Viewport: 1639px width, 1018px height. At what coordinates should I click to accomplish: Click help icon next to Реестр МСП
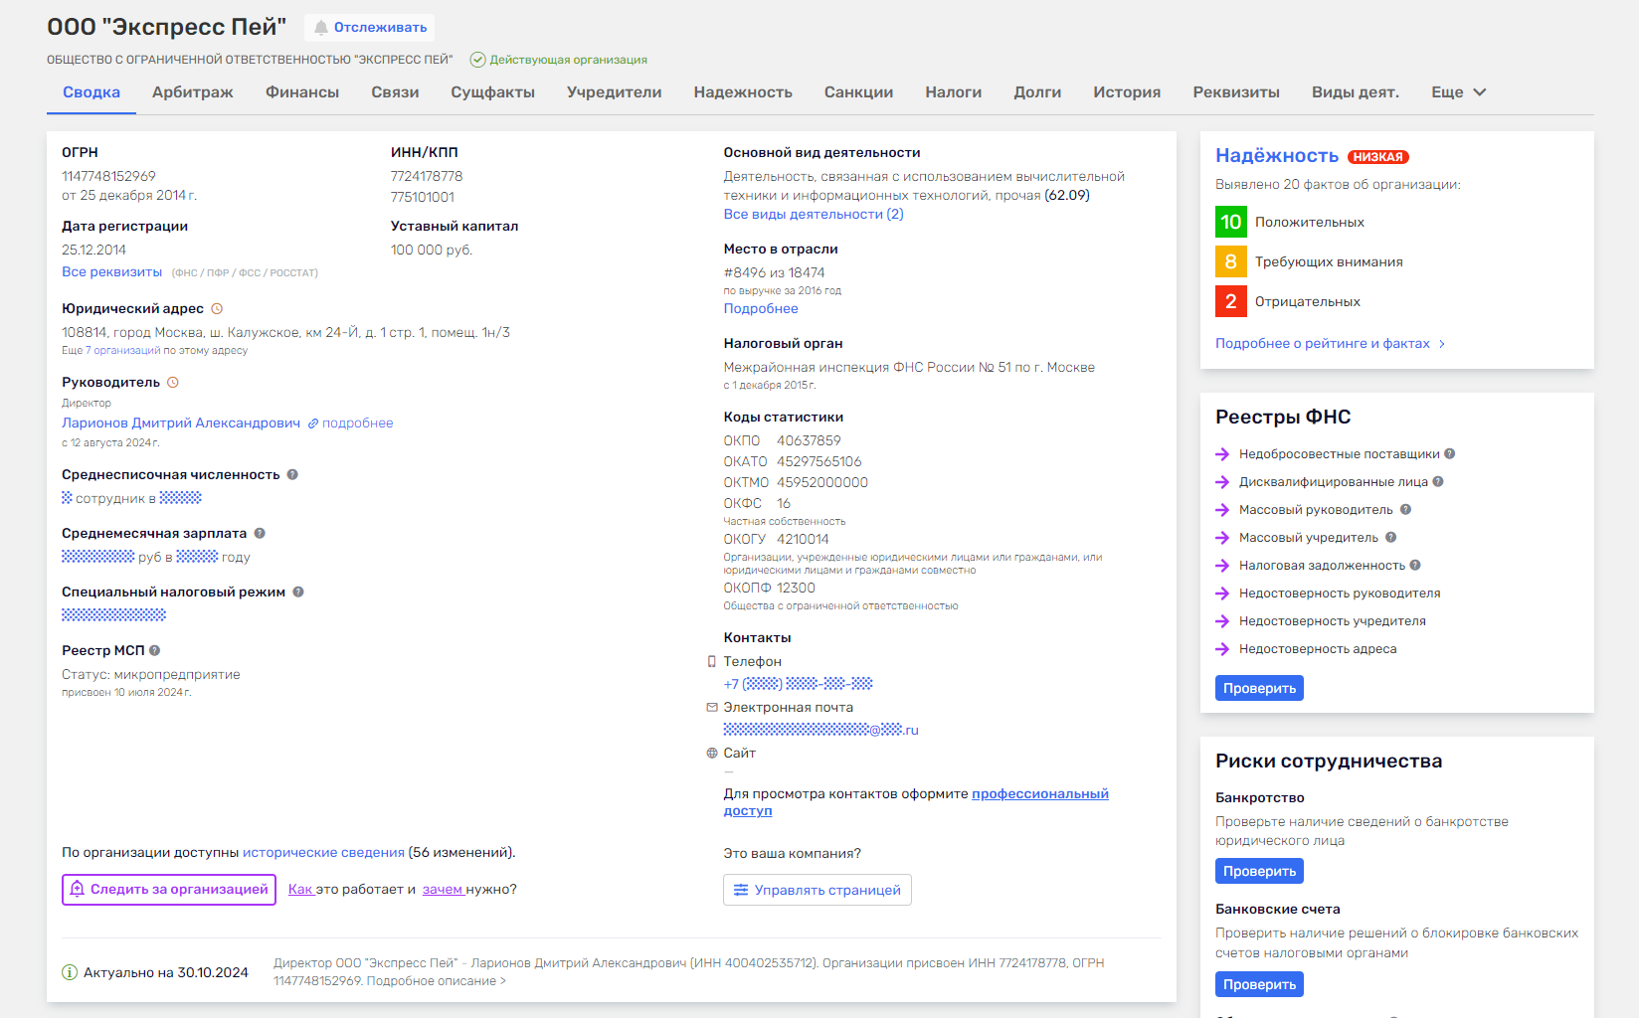(x=154, y=651)
